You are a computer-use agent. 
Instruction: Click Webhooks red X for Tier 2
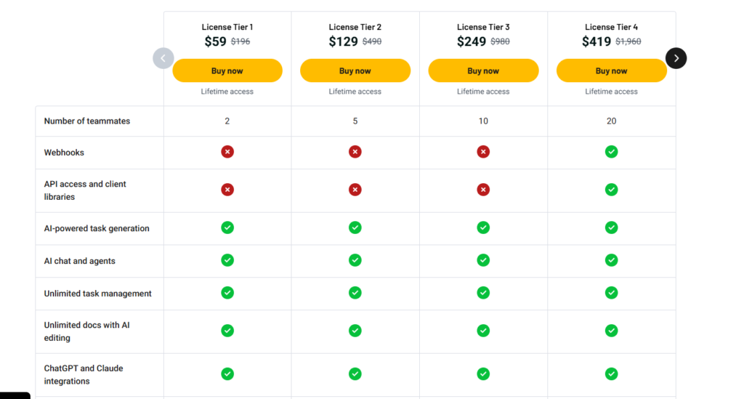click(355, 152)
